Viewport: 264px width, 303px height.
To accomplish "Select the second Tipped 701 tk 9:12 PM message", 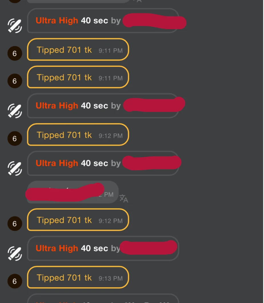I will point(78,220).
